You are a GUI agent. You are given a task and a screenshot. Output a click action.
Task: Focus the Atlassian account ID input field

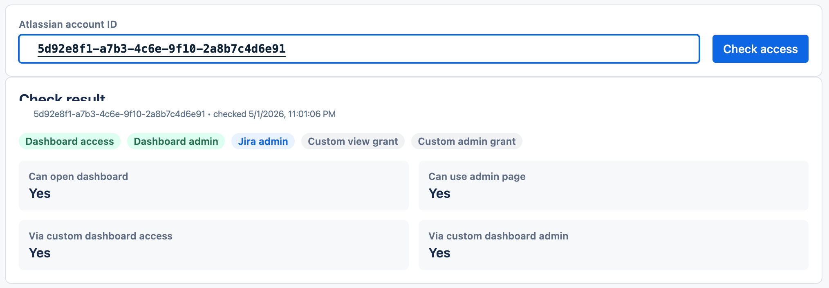pyautogui.click(x=359, y=49)
